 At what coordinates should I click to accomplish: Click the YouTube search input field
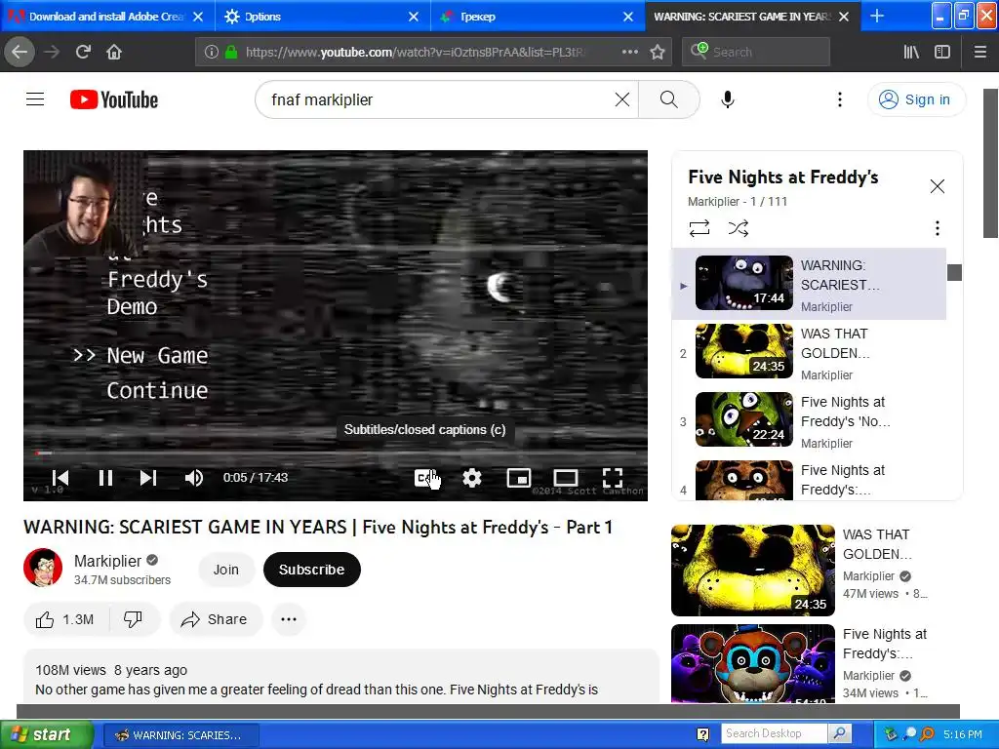click(440, 99)
